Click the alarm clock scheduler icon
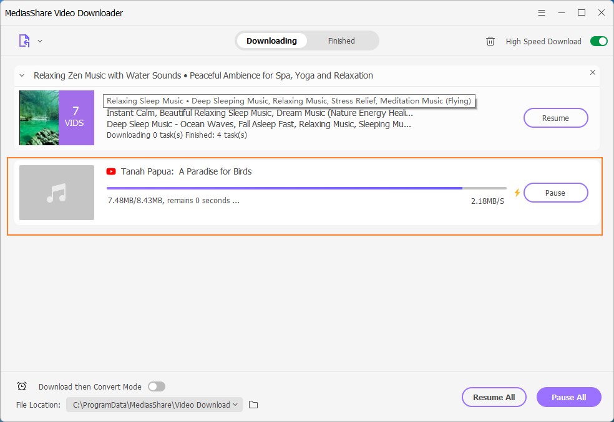The image size is (614, 422). pos(22,386)
